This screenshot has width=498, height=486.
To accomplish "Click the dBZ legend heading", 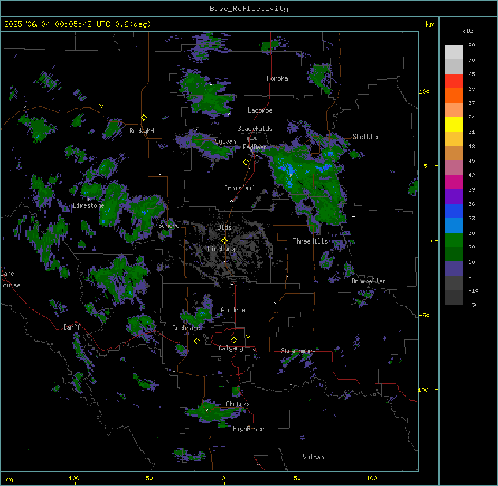I will click(468, 31).
